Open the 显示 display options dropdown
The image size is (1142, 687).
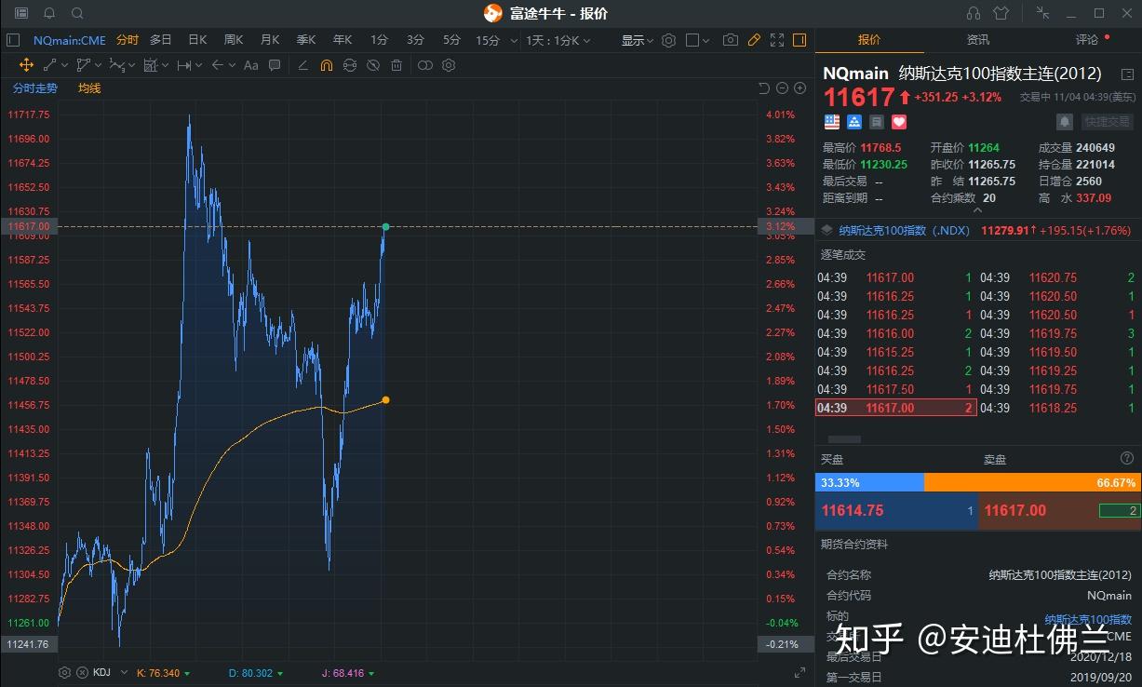tap(636, 41)
